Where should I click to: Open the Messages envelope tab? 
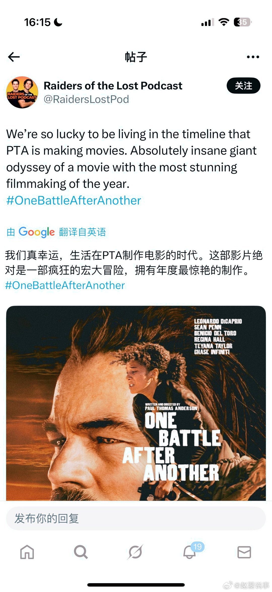(244, 552)
